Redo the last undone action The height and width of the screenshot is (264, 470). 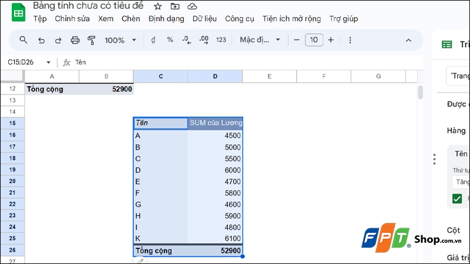(x=58, y=40)
